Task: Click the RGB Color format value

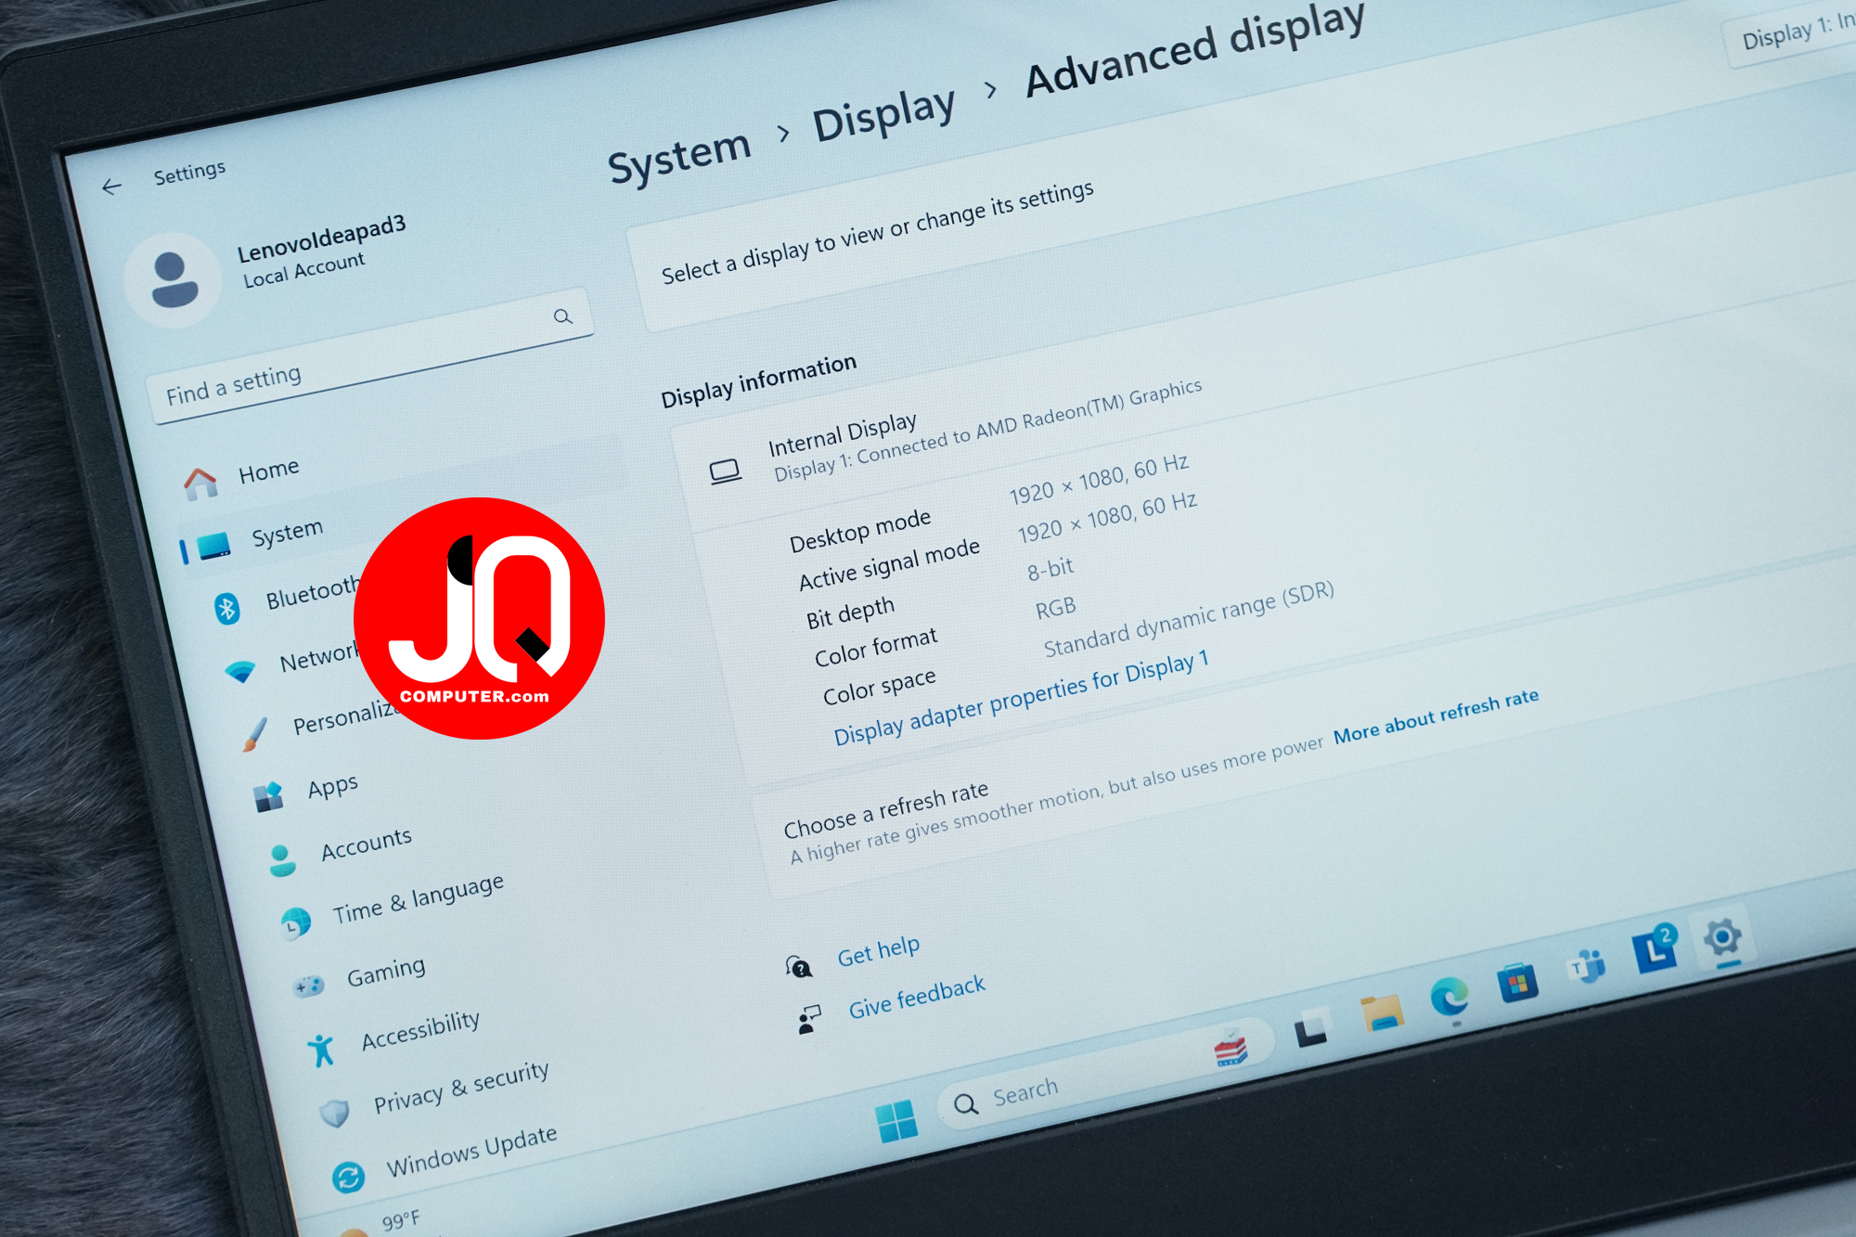Action: (1056, 609)
